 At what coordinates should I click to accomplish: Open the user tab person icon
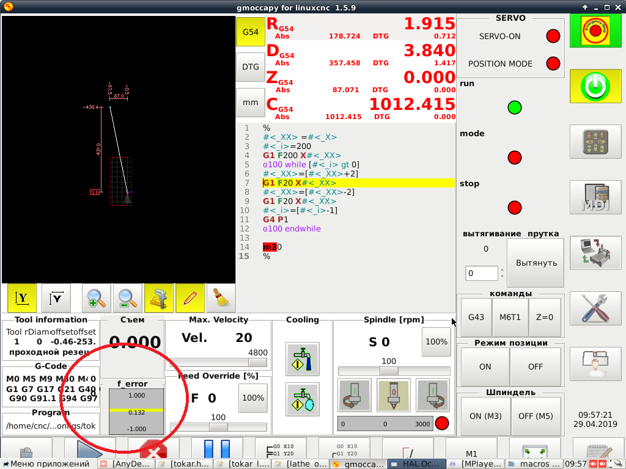[595, 364]
